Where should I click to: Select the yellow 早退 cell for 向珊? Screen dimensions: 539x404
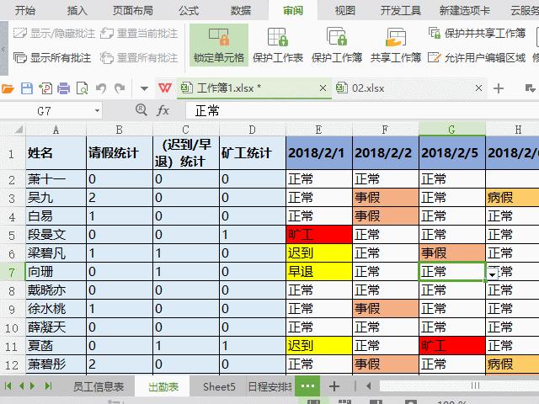[x=319, y=272]
